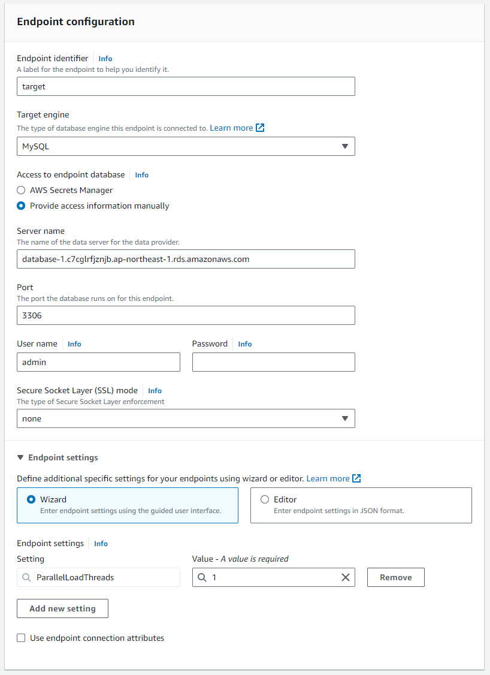Open the Target engine MySQL dropdown
The width and height of the screenshot is (490, 675).
pos(186,146)
